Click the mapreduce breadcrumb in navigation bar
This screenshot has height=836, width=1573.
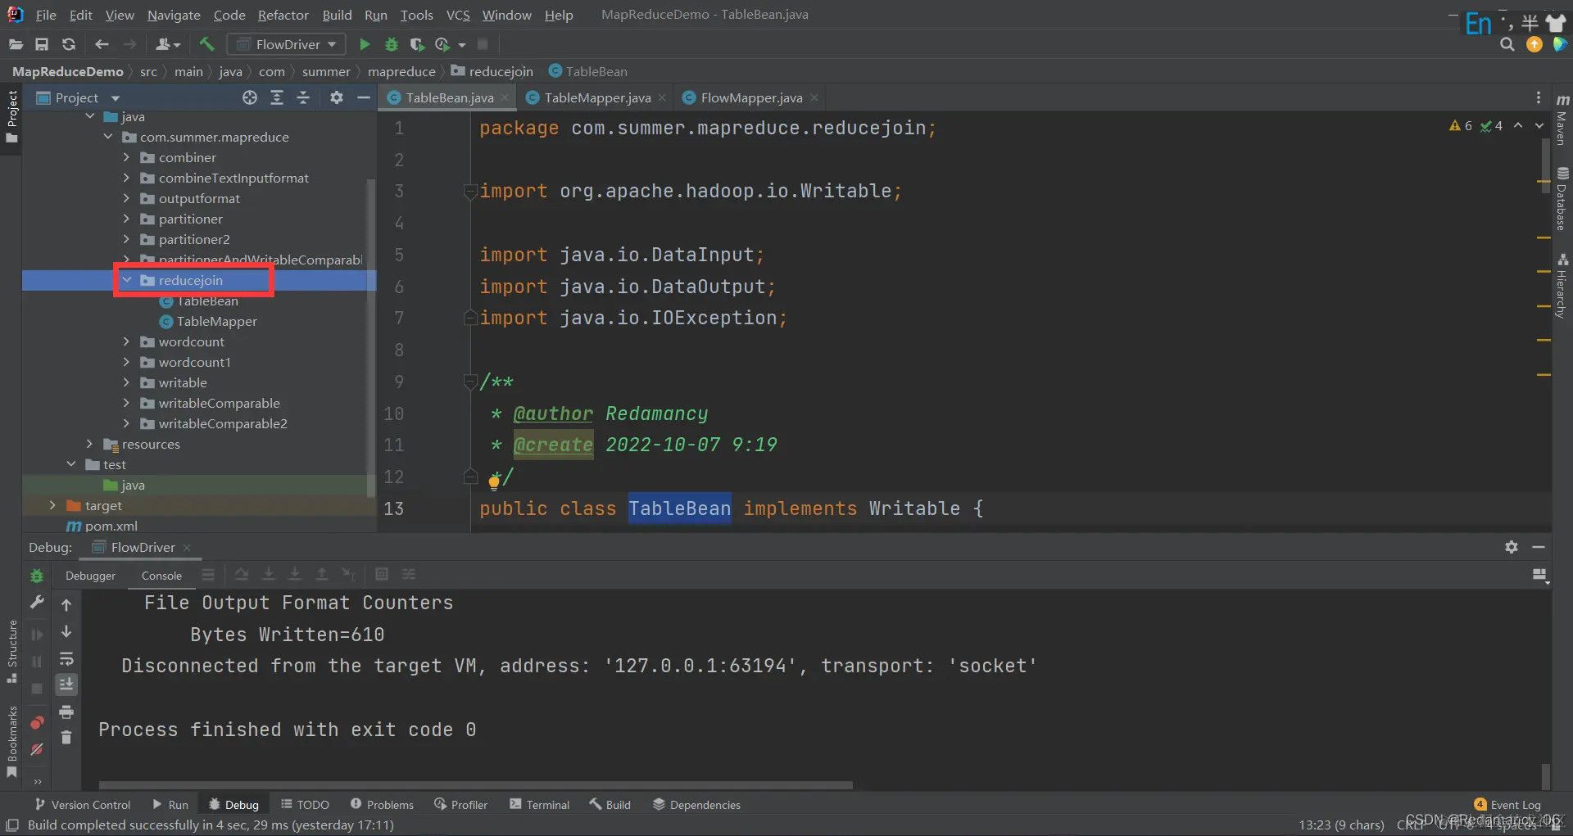click(x=401, y=71)
